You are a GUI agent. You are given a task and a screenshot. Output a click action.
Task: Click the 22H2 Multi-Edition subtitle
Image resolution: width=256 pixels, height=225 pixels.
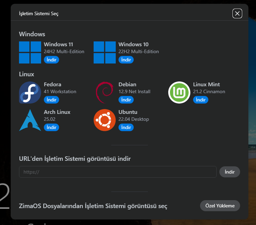(x=139, y=51)
